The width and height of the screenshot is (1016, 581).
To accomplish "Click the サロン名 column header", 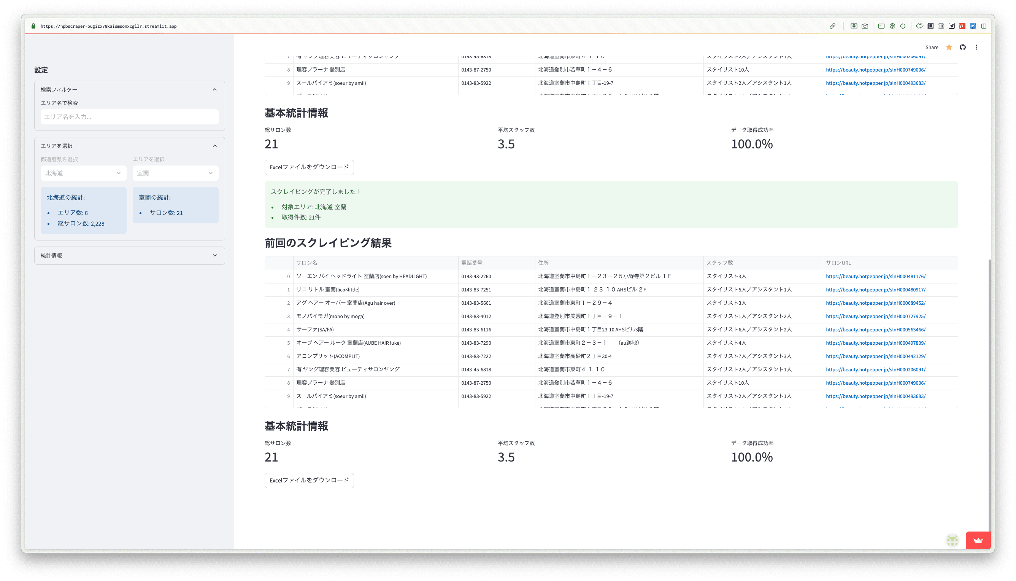I will 376,263.
